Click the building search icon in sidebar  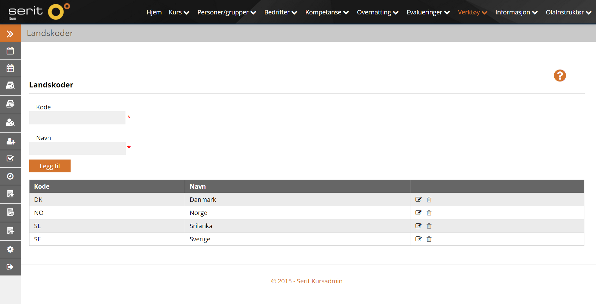(x=10, y=212)
